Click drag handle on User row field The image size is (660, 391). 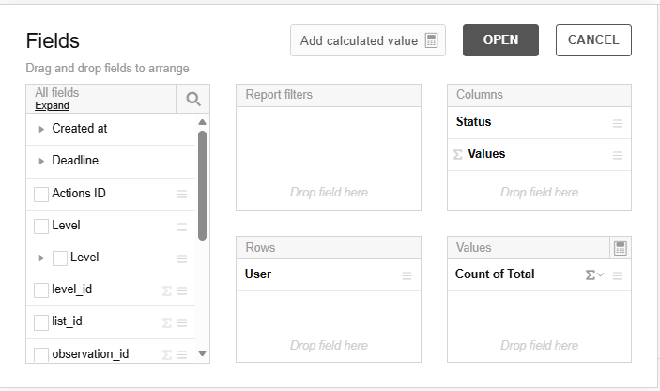pyautogui.click(x=407, y=275)
